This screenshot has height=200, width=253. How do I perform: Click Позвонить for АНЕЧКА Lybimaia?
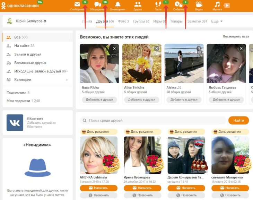(99, 195)
